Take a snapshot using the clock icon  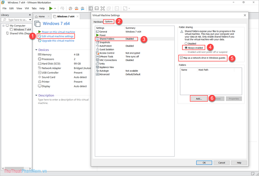coord(70,8)
